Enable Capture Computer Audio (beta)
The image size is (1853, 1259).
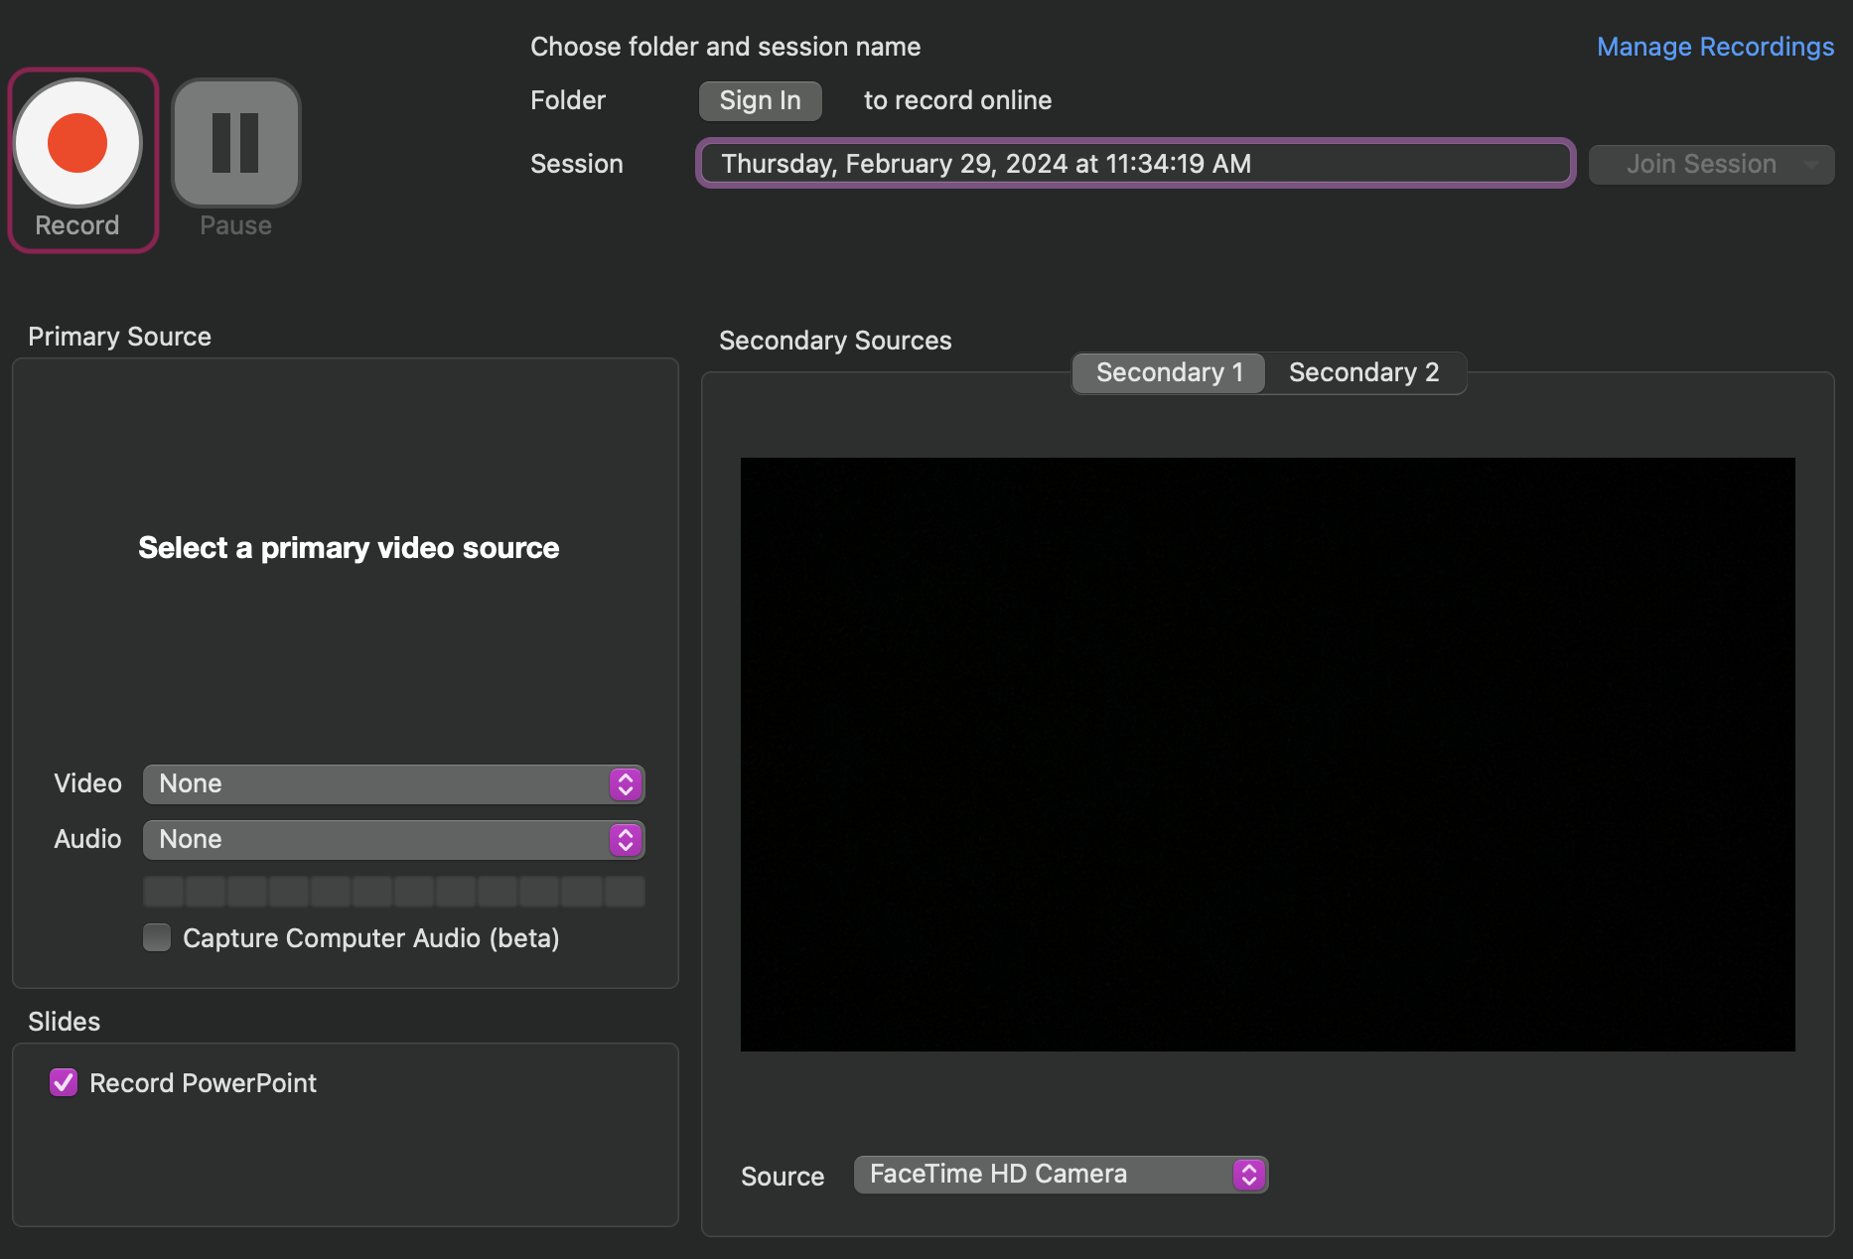tap(157, 938)
